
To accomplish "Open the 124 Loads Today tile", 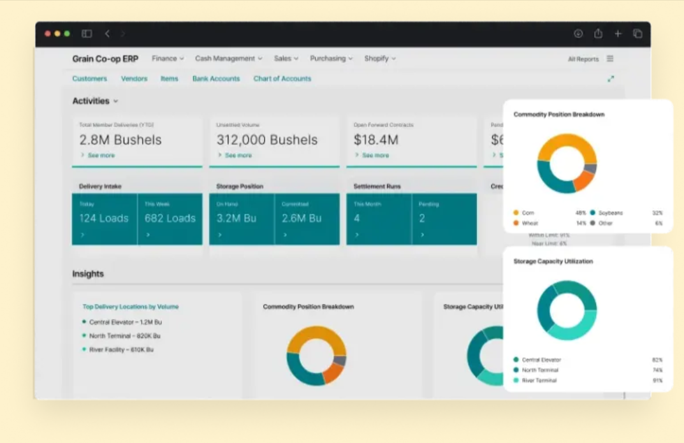I will pyautogui.click(x=105, y=219).
